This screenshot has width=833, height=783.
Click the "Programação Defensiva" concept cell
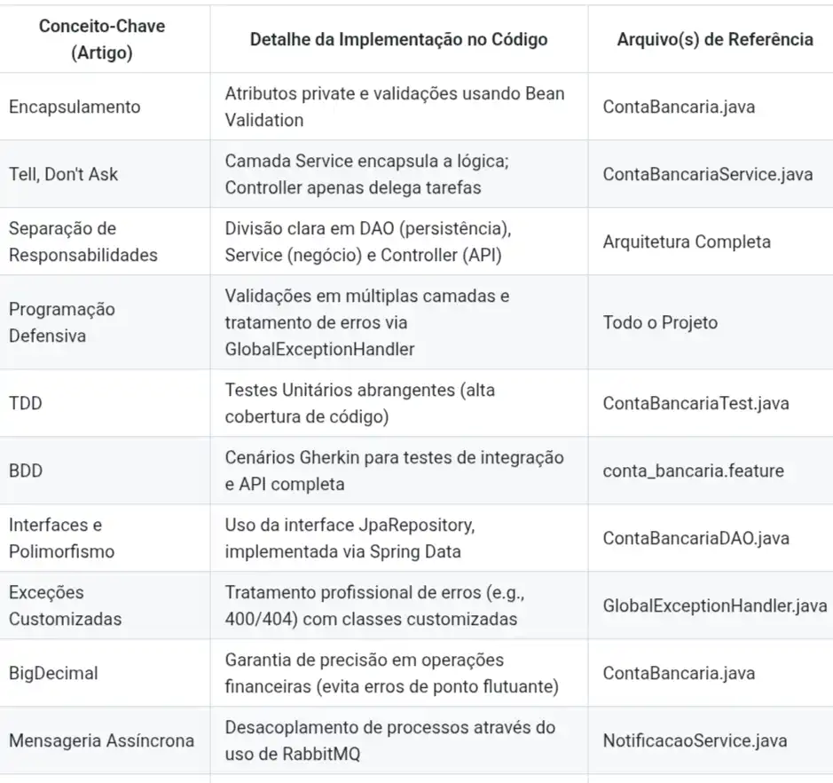(62, 322)
